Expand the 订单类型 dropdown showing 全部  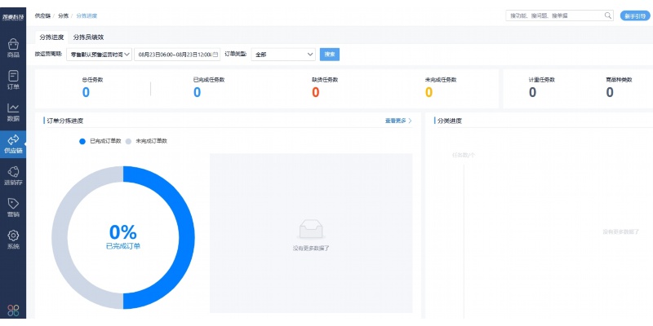point(282,55)
